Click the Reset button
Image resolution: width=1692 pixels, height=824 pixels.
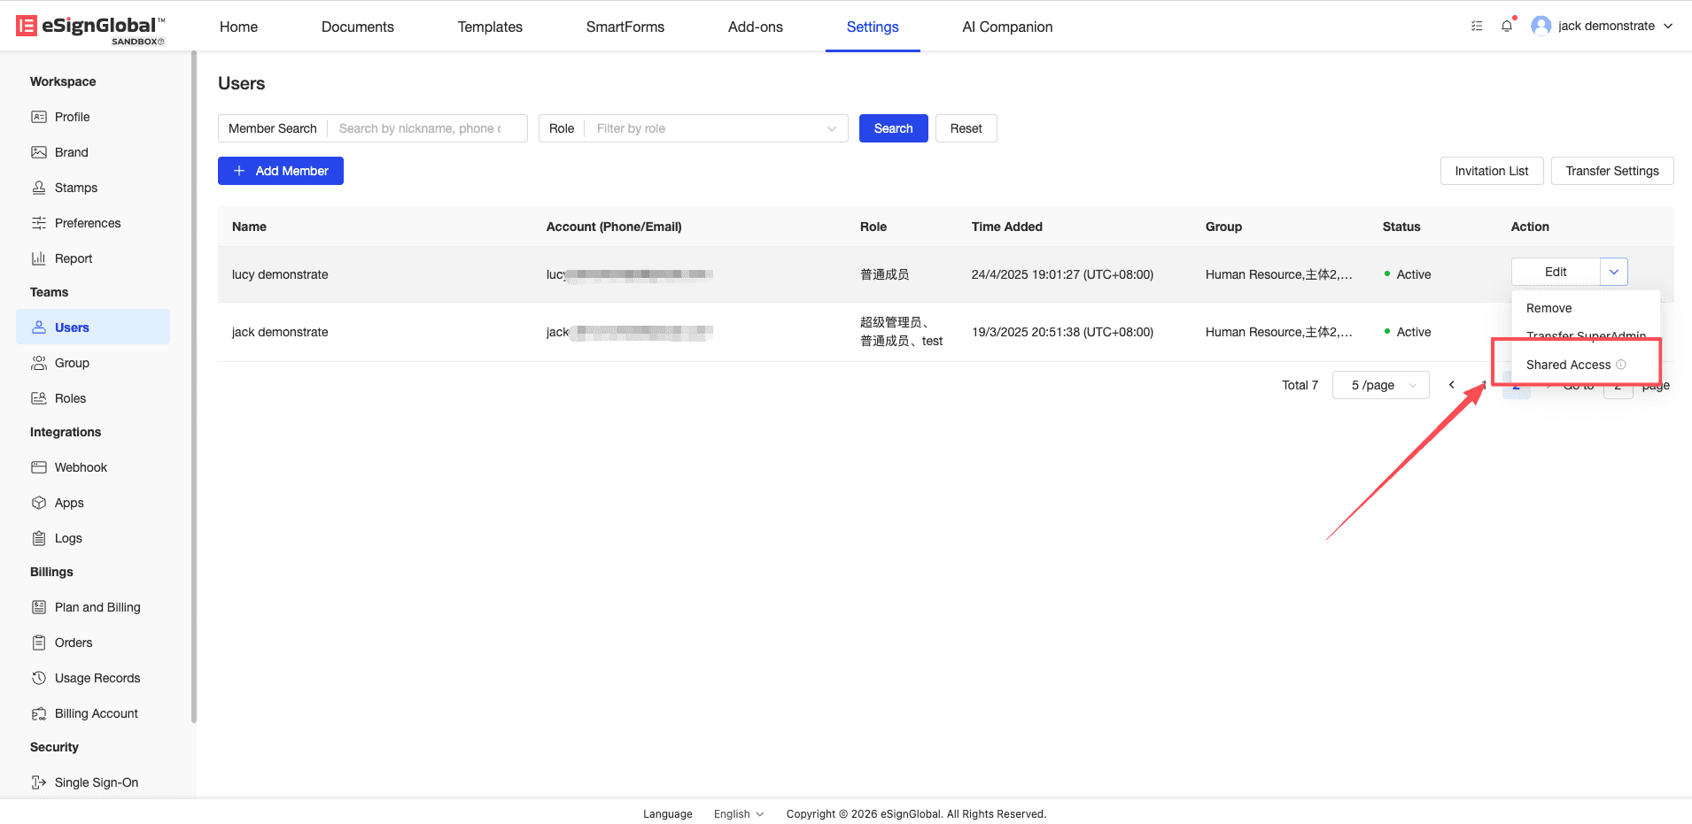pos(966,128)
